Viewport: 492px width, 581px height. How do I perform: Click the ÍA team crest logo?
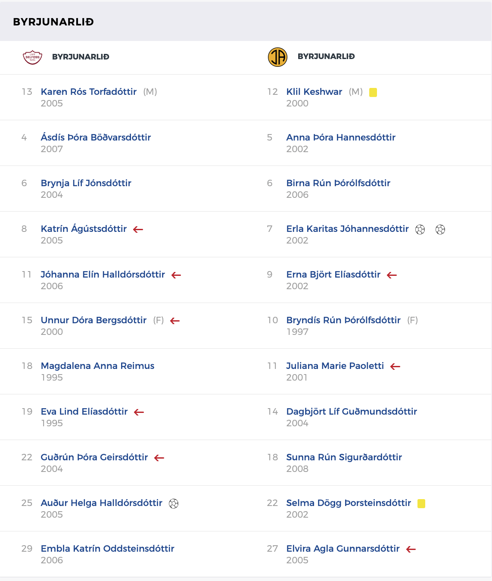277,57
